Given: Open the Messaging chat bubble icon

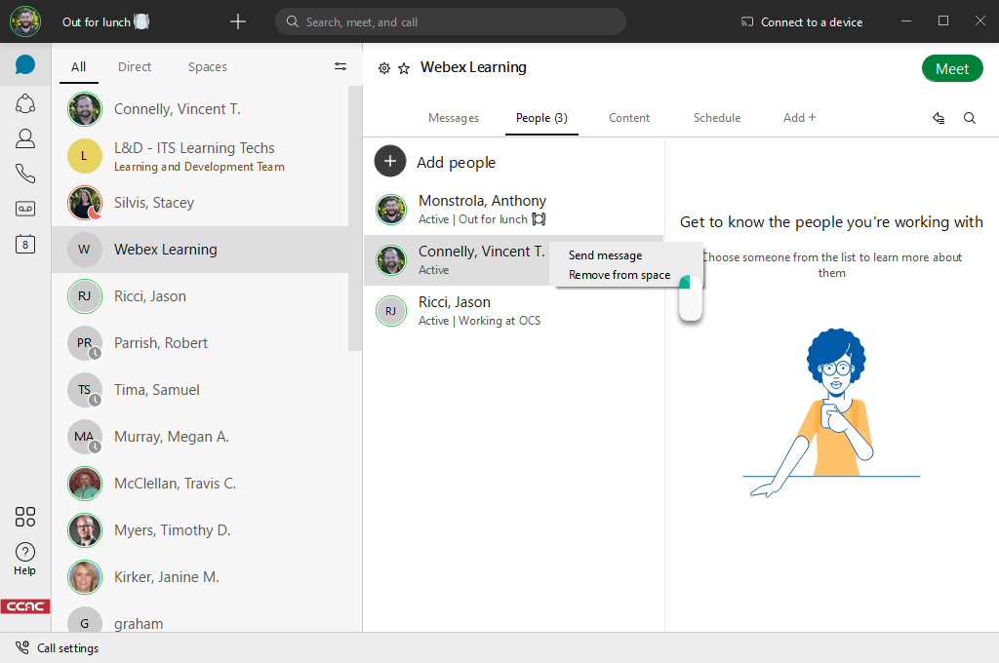Looking at the screenshot, I should pos(24,65).
